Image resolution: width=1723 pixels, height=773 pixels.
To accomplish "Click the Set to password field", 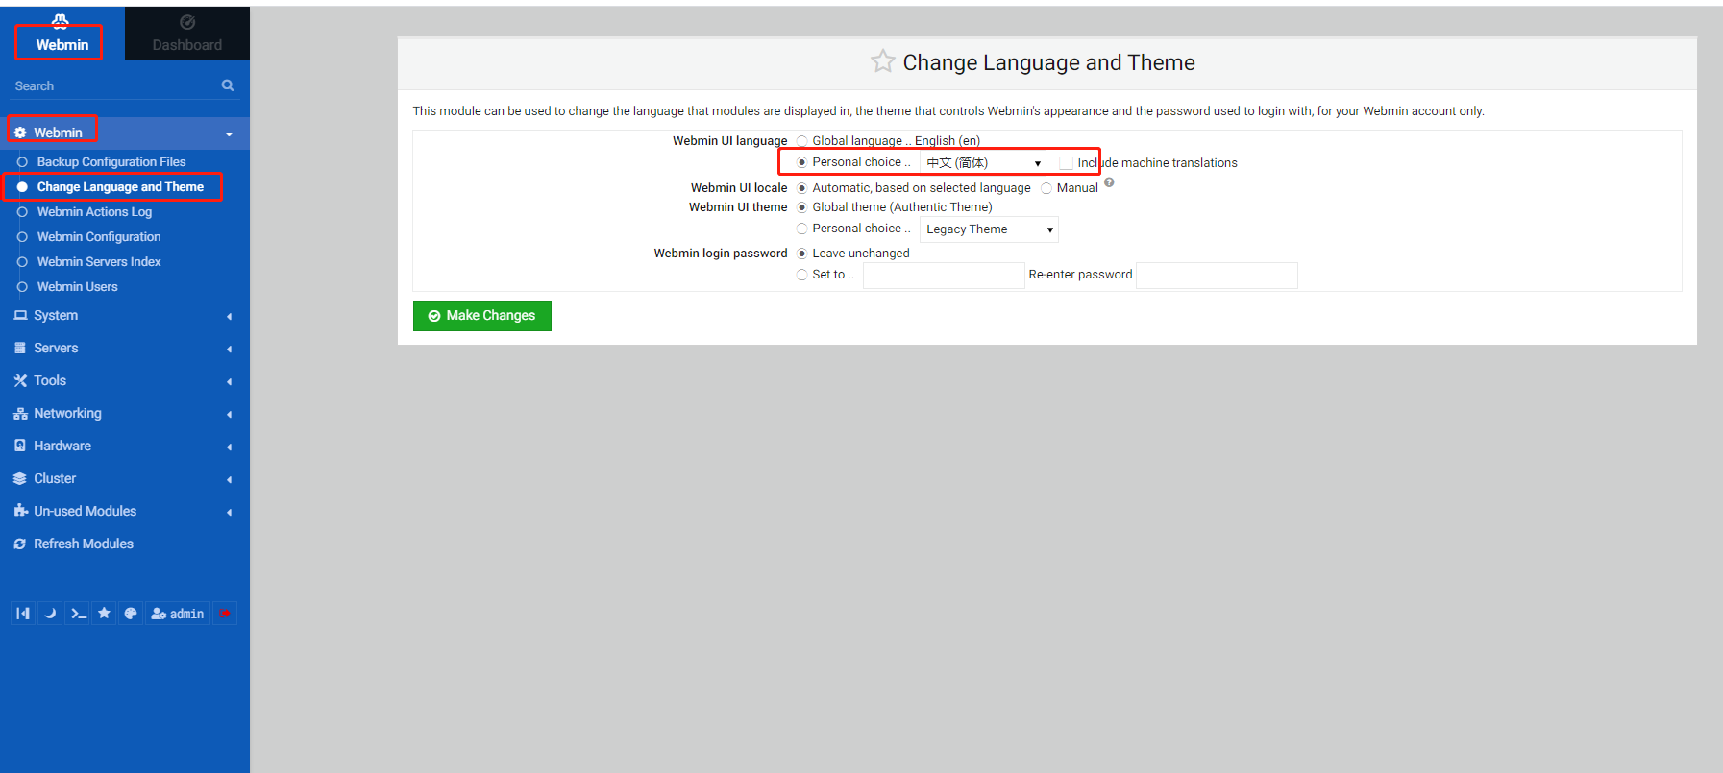I will [944, 276].
